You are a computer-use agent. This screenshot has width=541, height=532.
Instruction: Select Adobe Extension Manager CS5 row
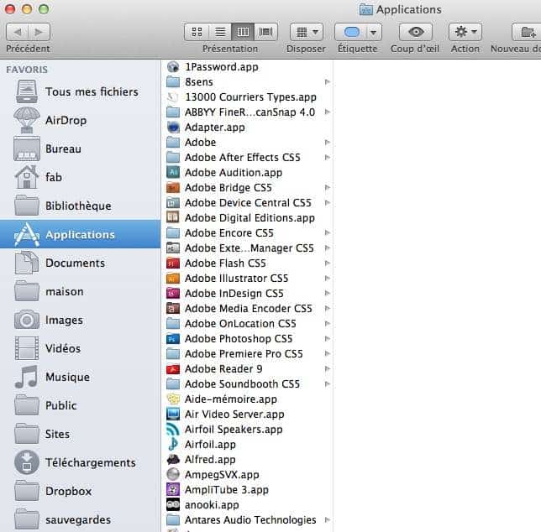click(x=247, y=248)
